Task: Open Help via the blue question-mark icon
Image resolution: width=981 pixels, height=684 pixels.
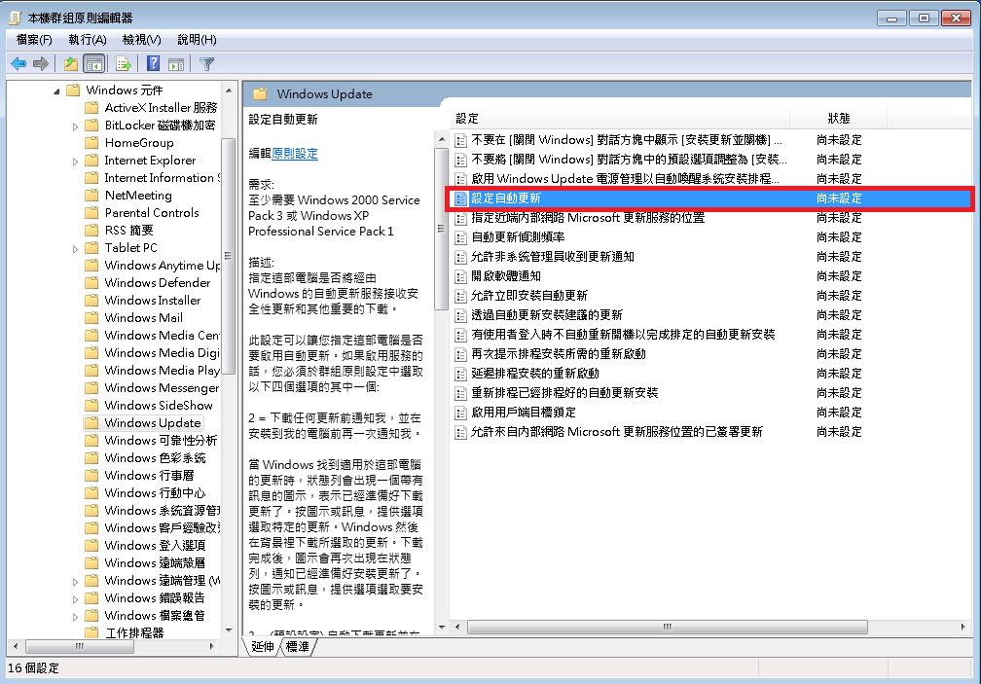Action: [x=153, y=64]
